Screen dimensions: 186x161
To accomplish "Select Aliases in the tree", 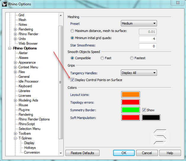I will (x=23, y=58).
